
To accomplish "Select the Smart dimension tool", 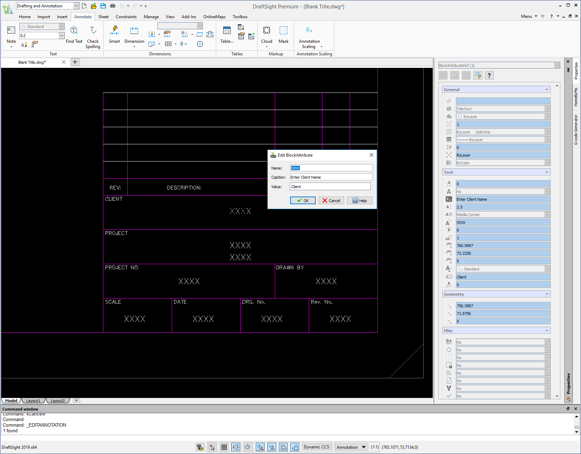I will tap(114, 35).
